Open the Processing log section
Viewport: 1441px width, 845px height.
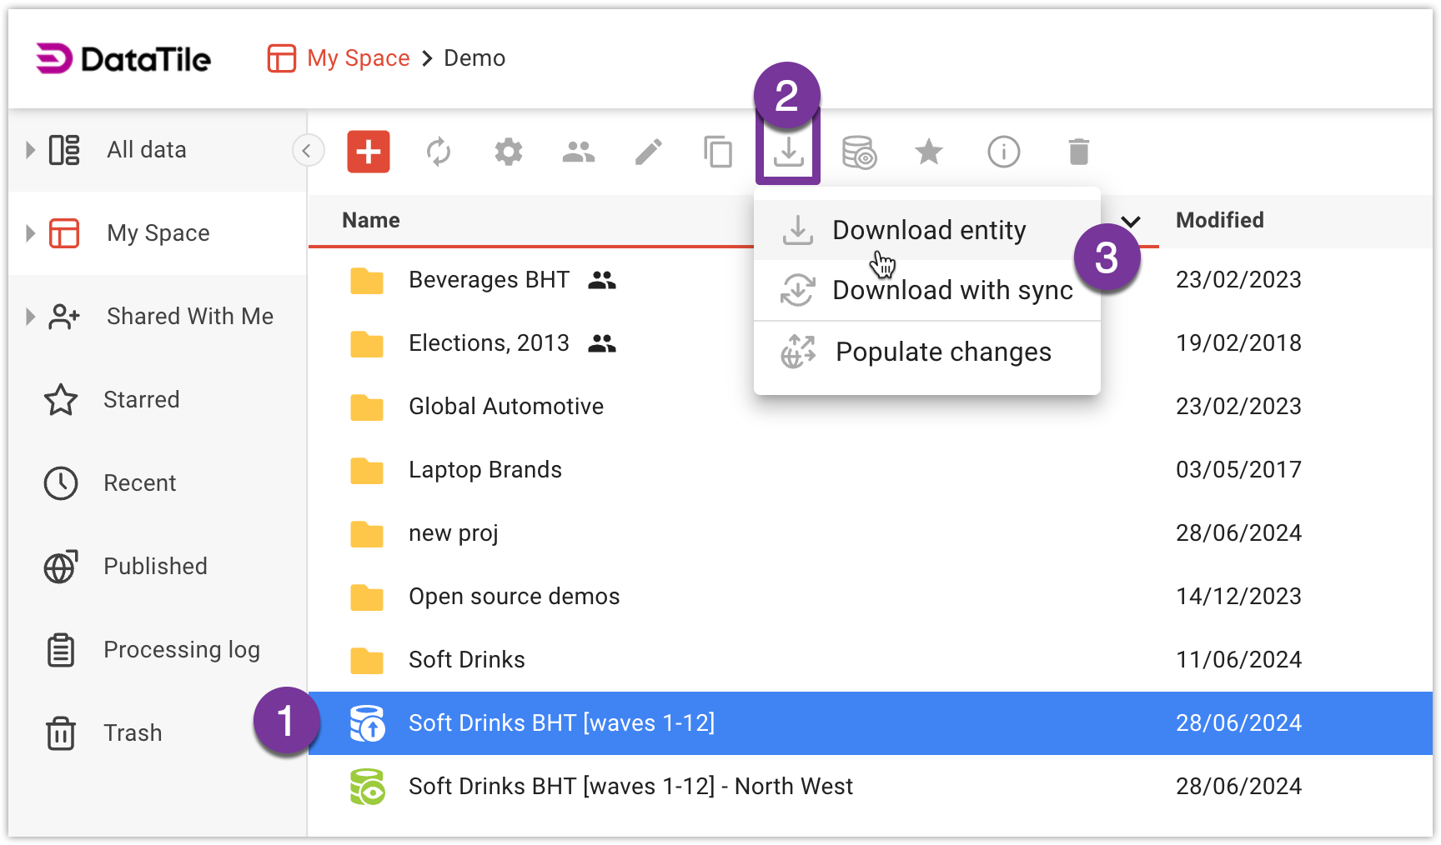[x=181, y=650]
